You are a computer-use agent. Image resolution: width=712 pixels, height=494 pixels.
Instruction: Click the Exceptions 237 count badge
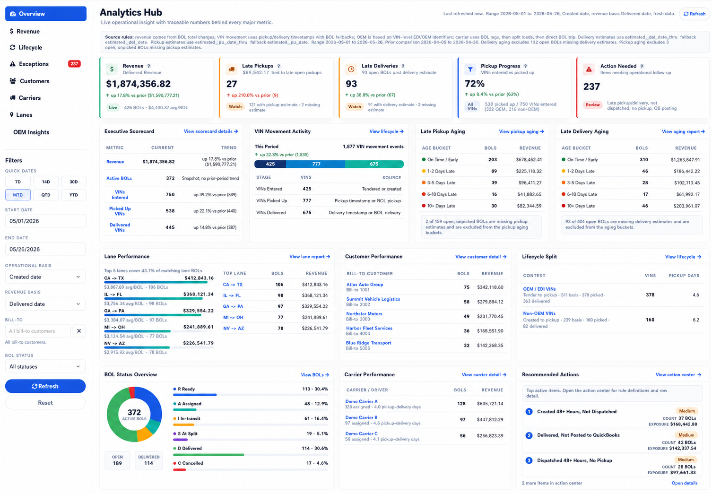(74, 64)
